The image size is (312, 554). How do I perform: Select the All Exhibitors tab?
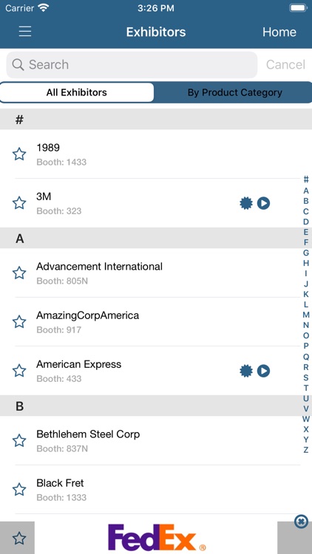coord(77,92)
